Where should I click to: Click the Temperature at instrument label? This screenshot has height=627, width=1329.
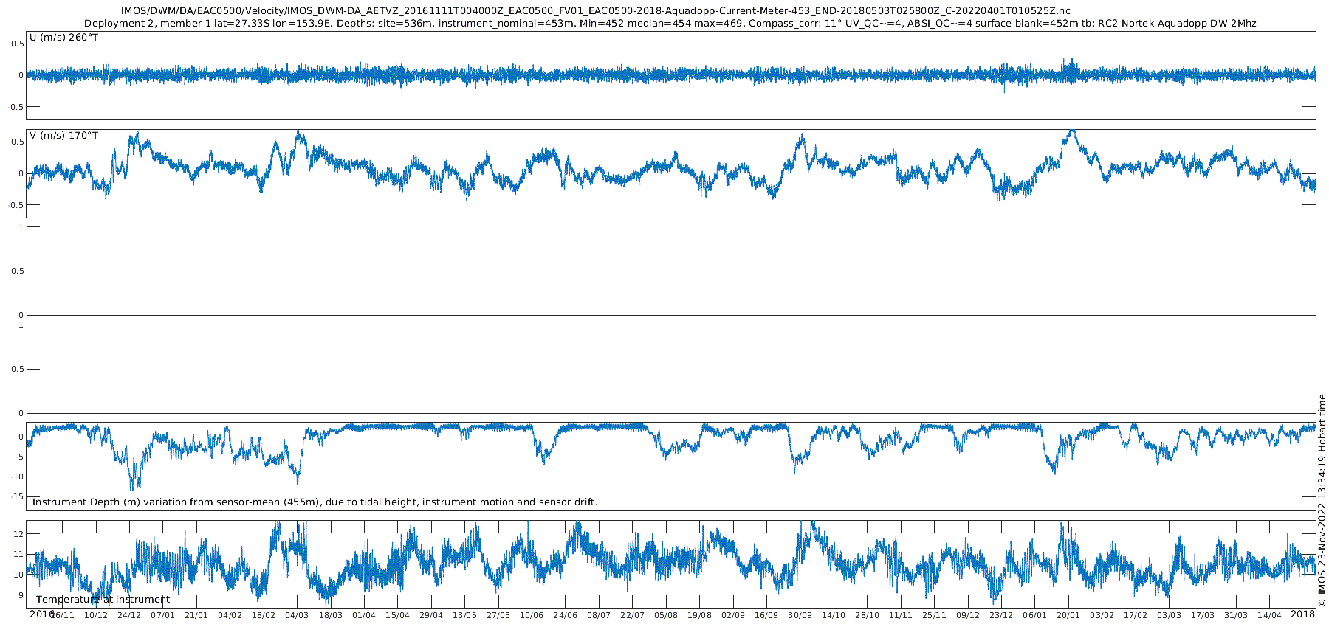click(x=103, y=600)
